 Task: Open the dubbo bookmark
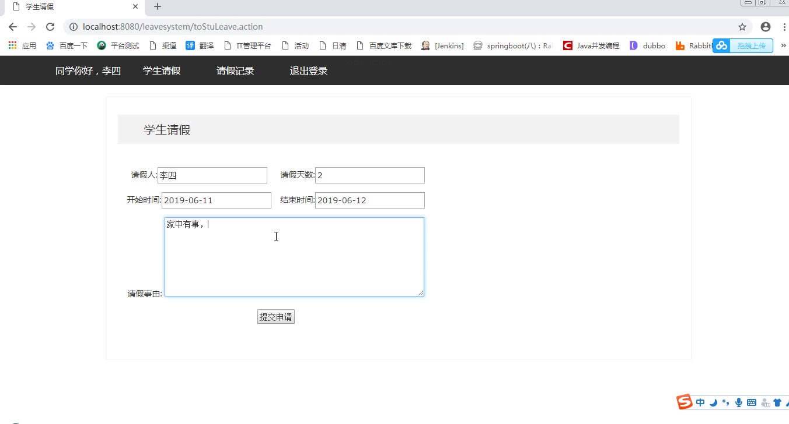click(x=647, y=45)
